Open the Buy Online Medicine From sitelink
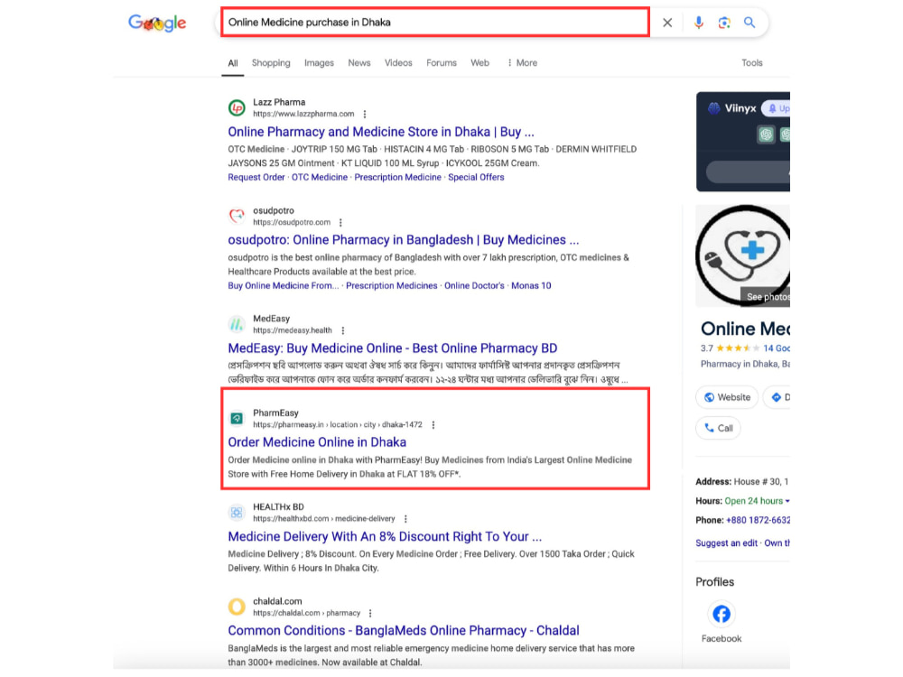Image resolution: width=903 pixels, height=677 pixels. [284, 285]
